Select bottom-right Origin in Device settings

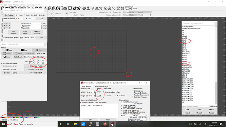(100, 96)
